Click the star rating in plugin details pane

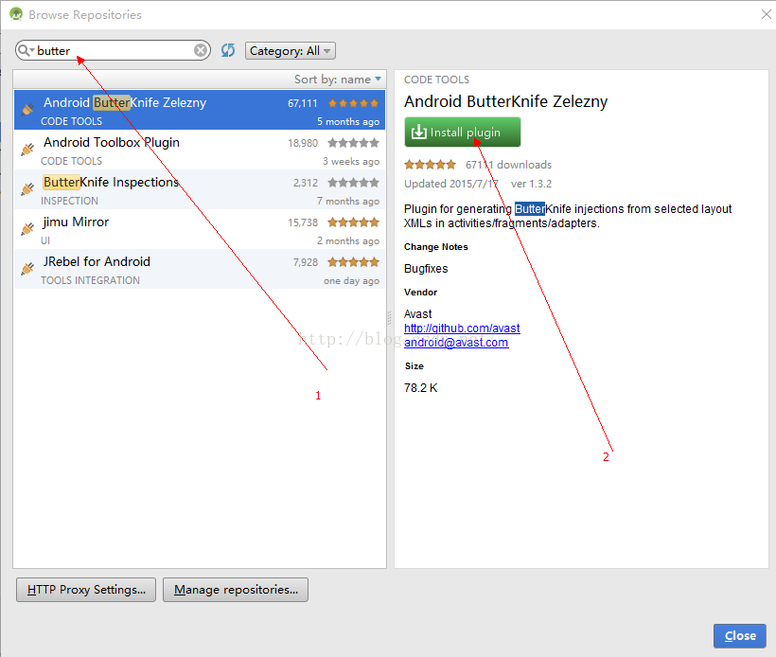click(430, 165)
